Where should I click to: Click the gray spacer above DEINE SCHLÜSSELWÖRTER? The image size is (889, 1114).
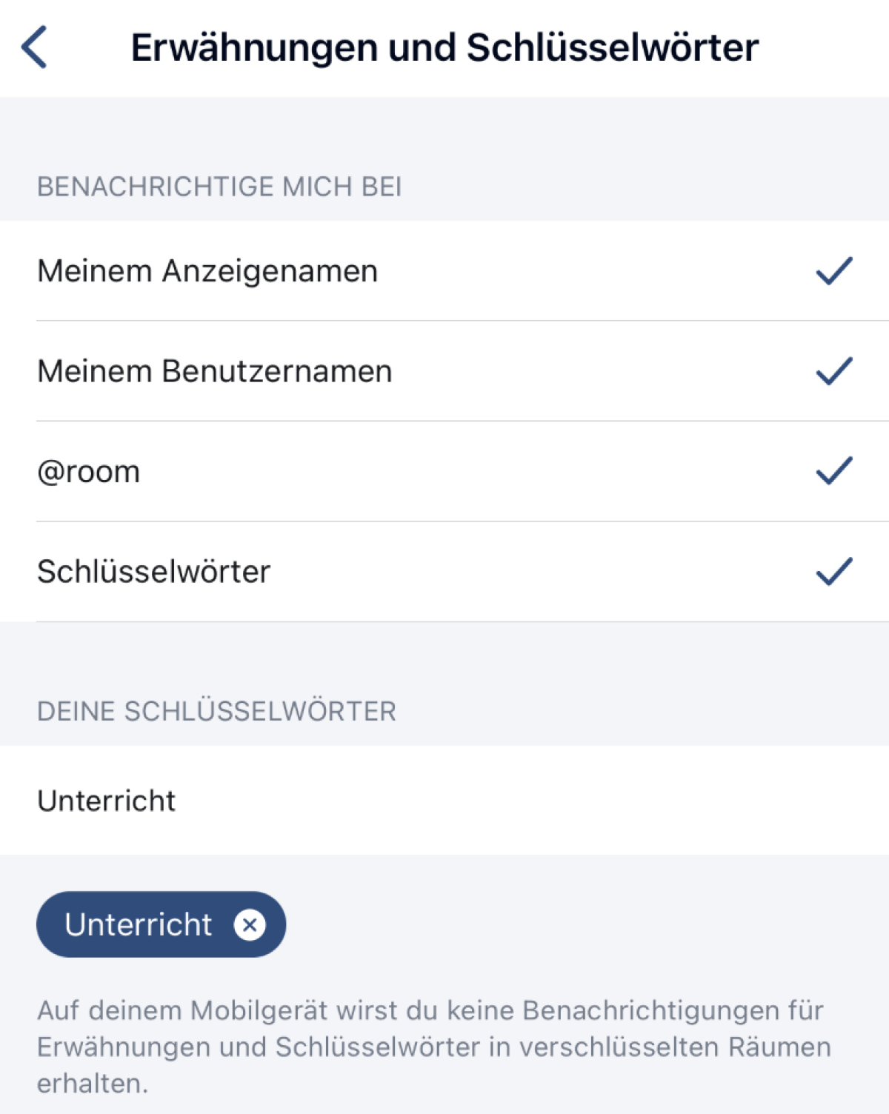(x=444, y=656)
